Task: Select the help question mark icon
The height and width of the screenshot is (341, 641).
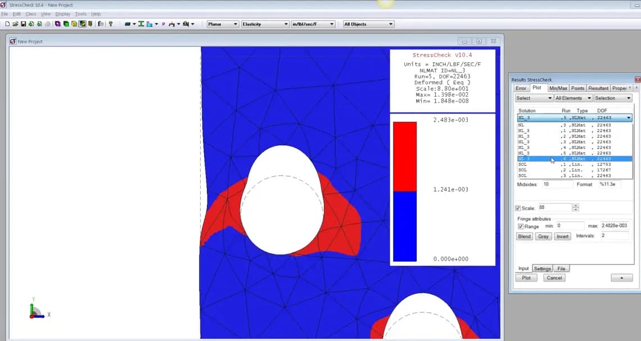Action: (x=110, y=24)
